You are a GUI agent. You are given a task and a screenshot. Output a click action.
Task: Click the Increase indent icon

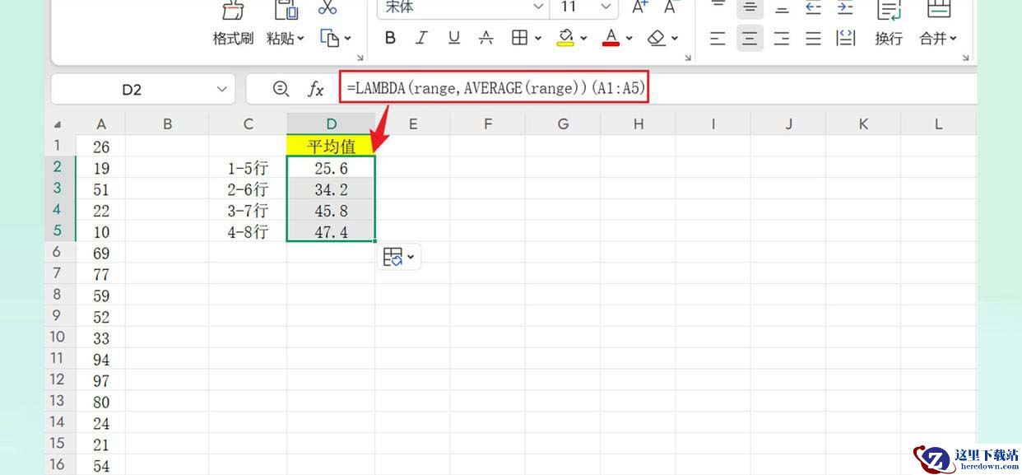coord(845,7)
